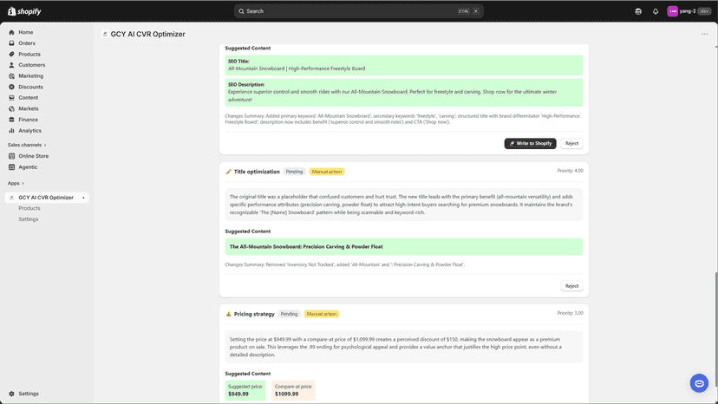Click Pending badge on Title optimization
This screenshot has height=404, width=718.
294,172
